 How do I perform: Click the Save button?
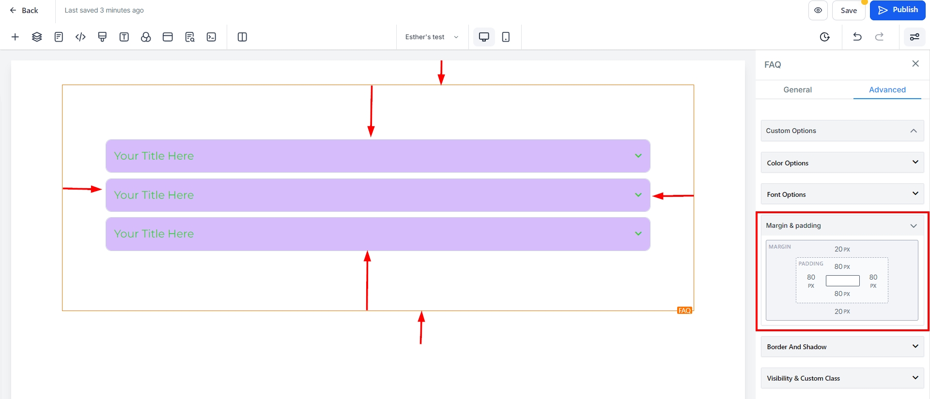point(849,11)
